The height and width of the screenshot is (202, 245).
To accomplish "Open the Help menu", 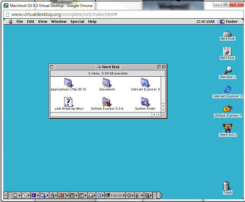I will (x=92, y=22).
